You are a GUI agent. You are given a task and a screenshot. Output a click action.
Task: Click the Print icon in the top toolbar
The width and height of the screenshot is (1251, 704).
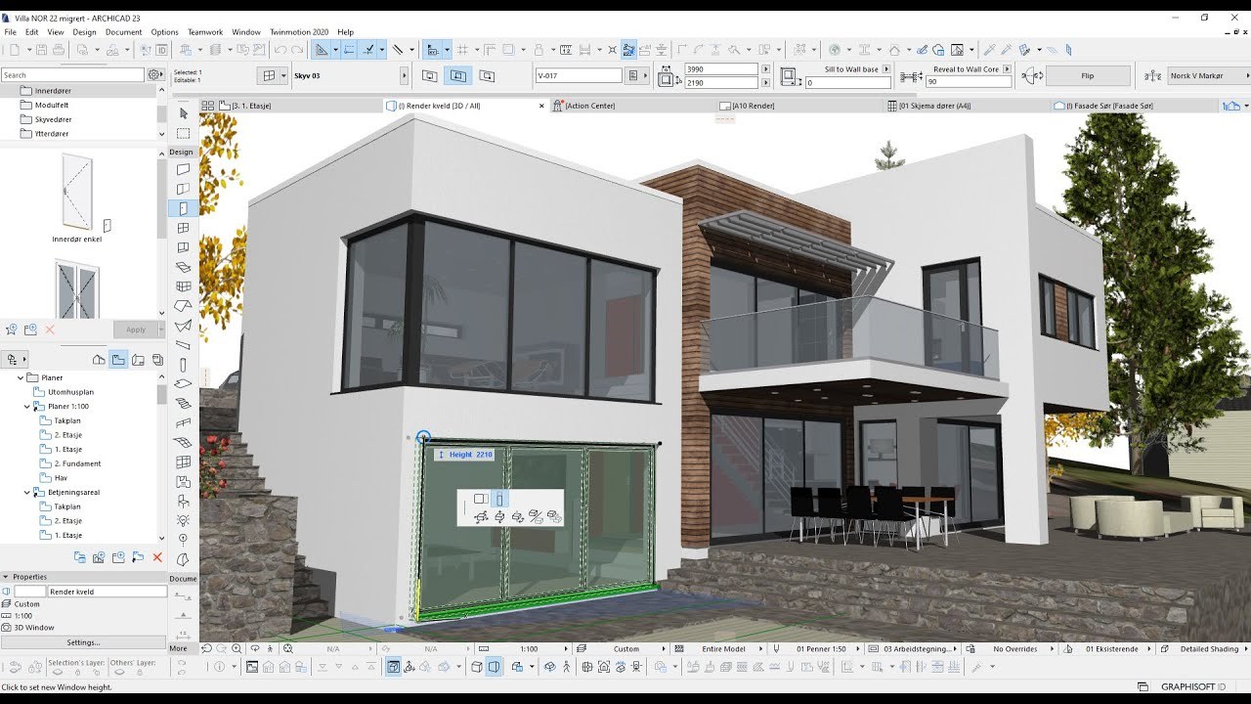click(59, 50)
